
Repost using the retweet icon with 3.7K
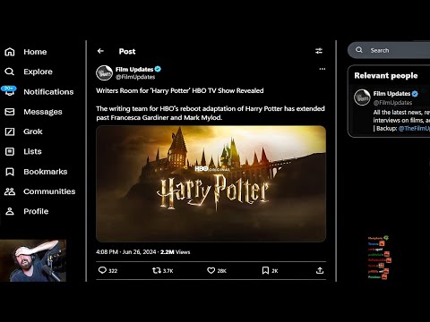tap(157, 270)
